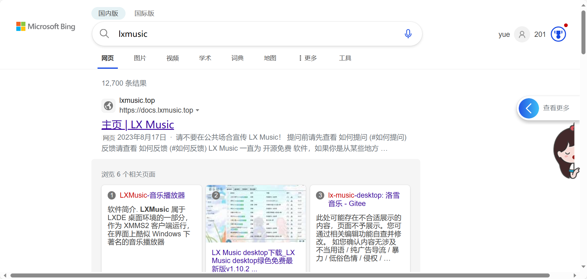Select the 视频 tab
Screen dimensions: 587x279
[173, 58]
